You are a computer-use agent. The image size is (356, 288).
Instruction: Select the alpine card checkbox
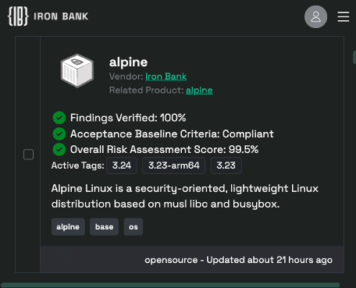(28, 155)
